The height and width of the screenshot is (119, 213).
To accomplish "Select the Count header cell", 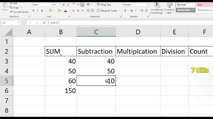I will (201, 51).
